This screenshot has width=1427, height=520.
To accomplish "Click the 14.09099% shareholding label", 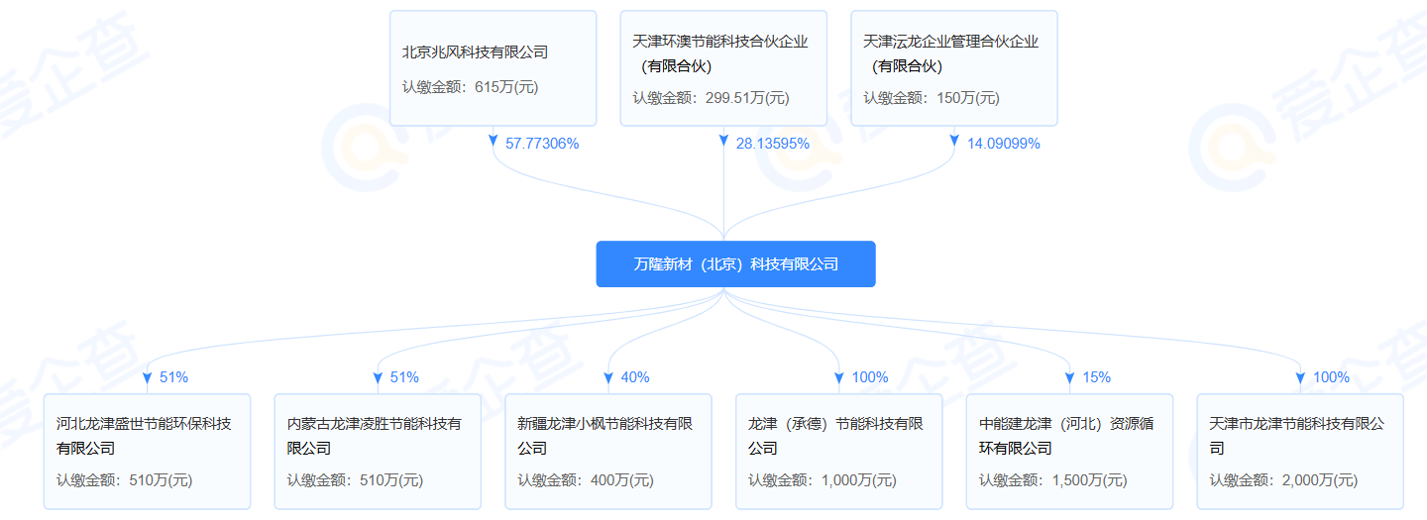I will click(1003, 144).
